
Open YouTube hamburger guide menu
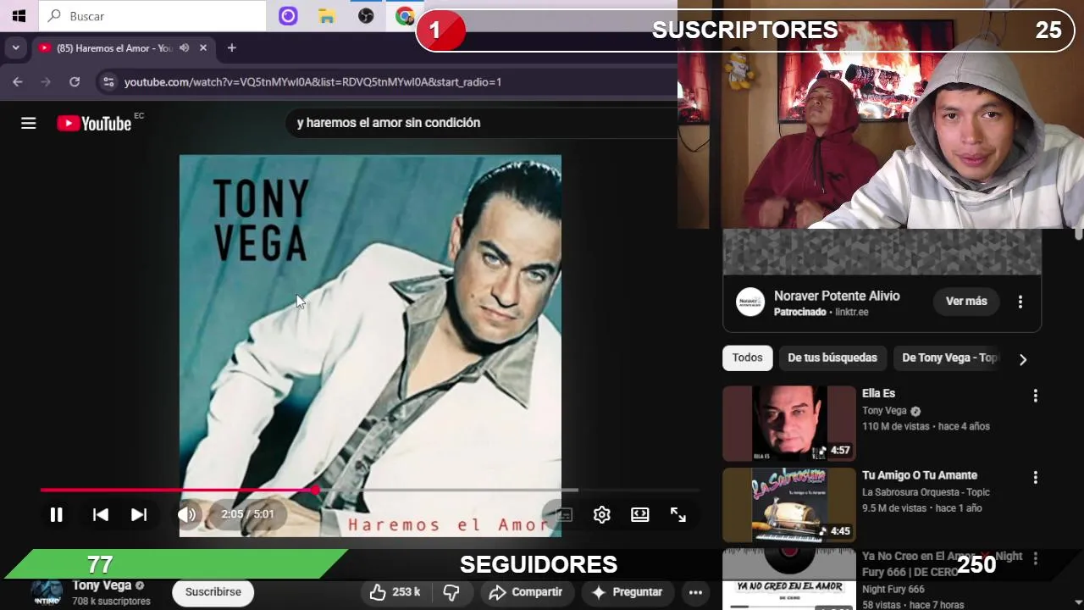[x=28, y=124]
